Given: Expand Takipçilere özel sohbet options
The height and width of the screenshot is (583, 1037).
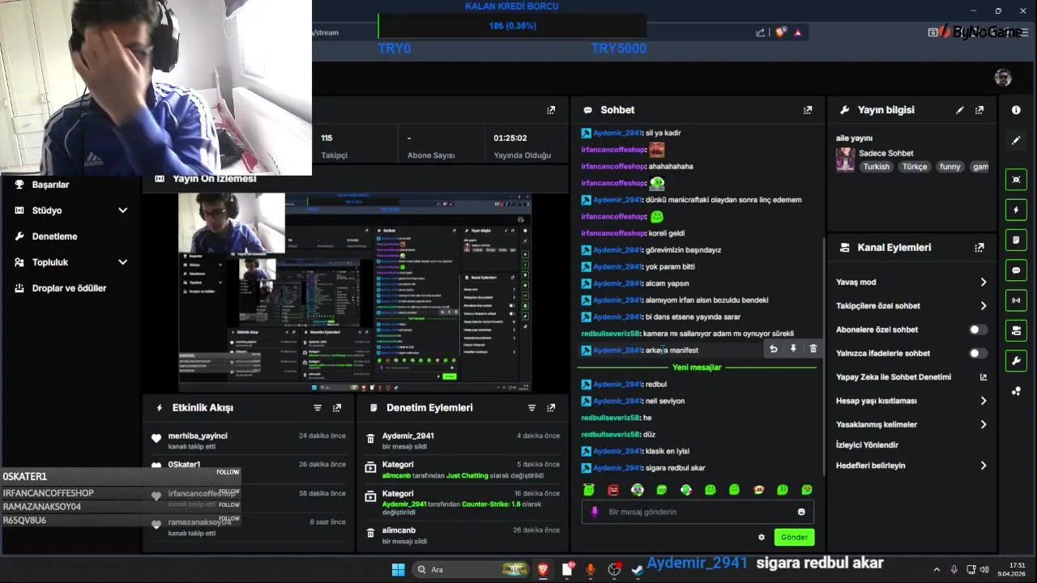Looking at the screenshot, I should pos(983,306).
